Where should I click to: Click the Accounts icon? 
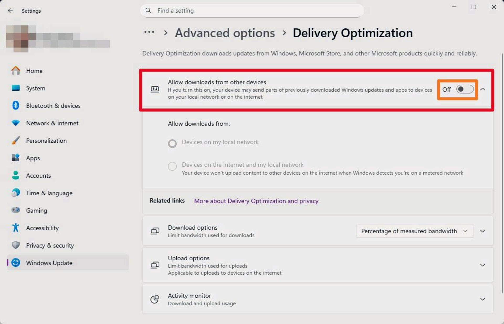tap(16, 175)
